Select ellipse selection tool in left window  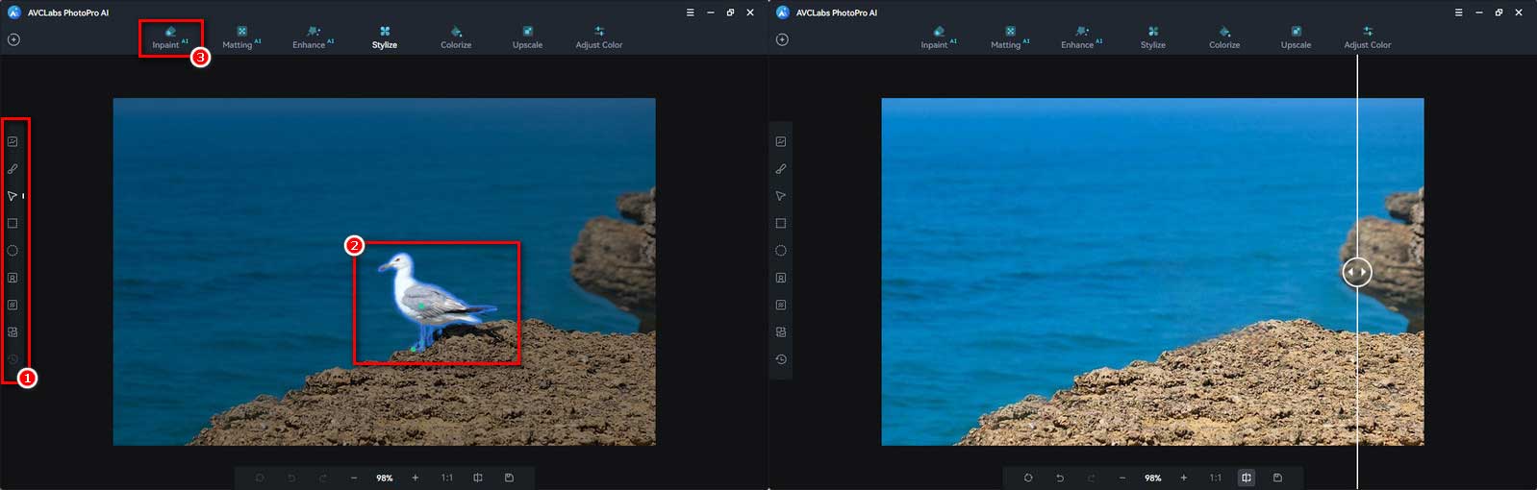pos(13,251)
